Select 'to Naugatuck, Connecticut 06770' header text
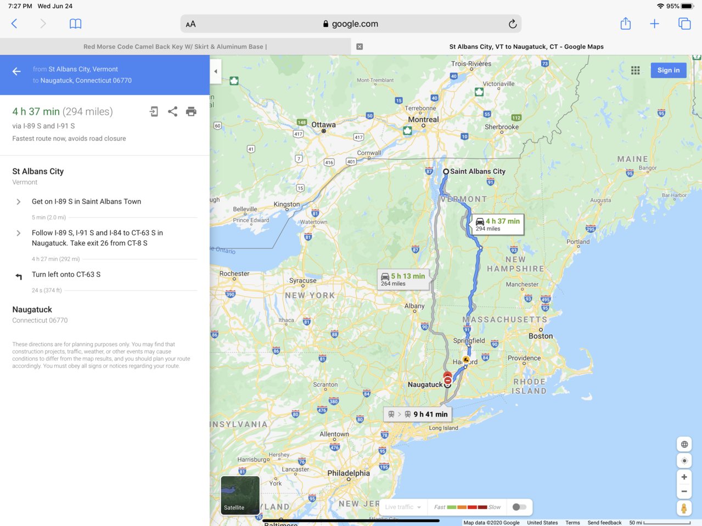 (x=82, y=80)
